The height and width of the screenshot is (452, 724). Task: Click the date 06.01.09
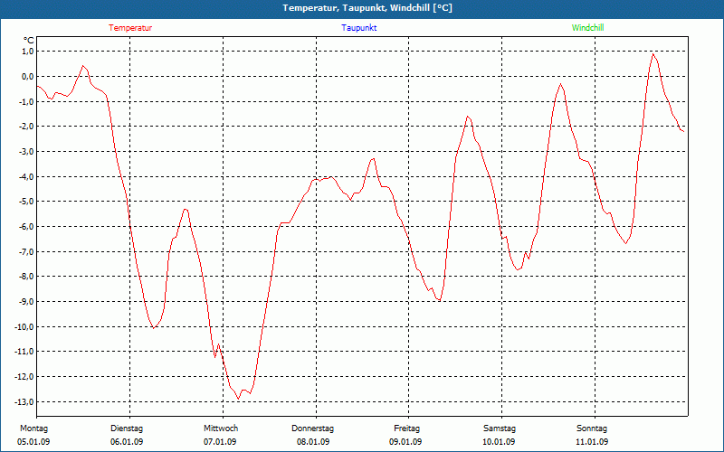coord(127,442)
